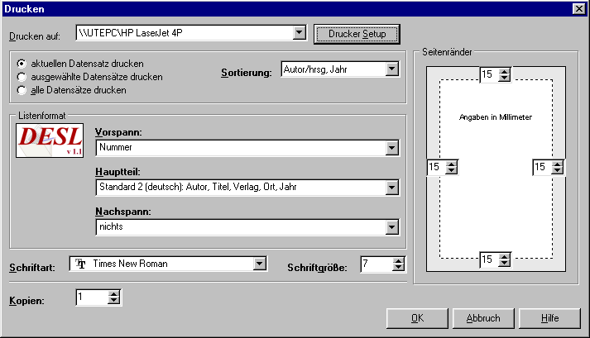590x338 pixels.
Task: Click the 'Nummer' text in Vorspann
Action: (116, 147)
